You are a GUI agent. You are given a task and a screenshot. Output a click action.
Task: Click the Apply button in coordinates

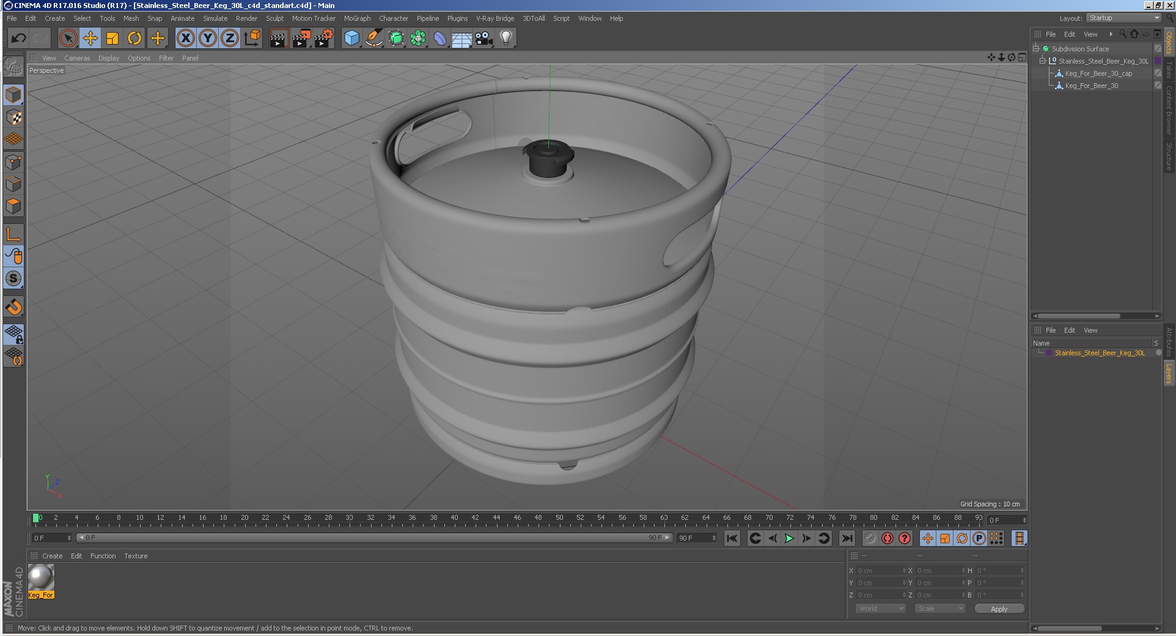pyautogui.click(x=999, y=608)
